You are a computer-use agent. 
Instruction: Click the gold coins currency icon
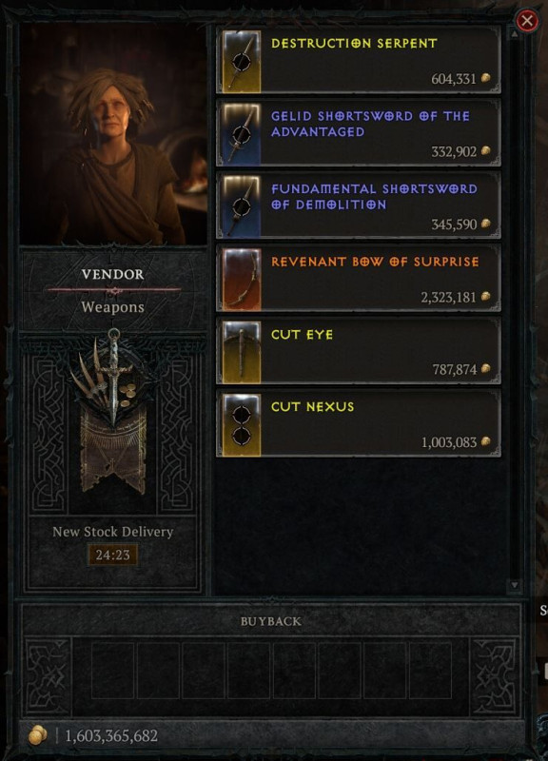point(37,735)
